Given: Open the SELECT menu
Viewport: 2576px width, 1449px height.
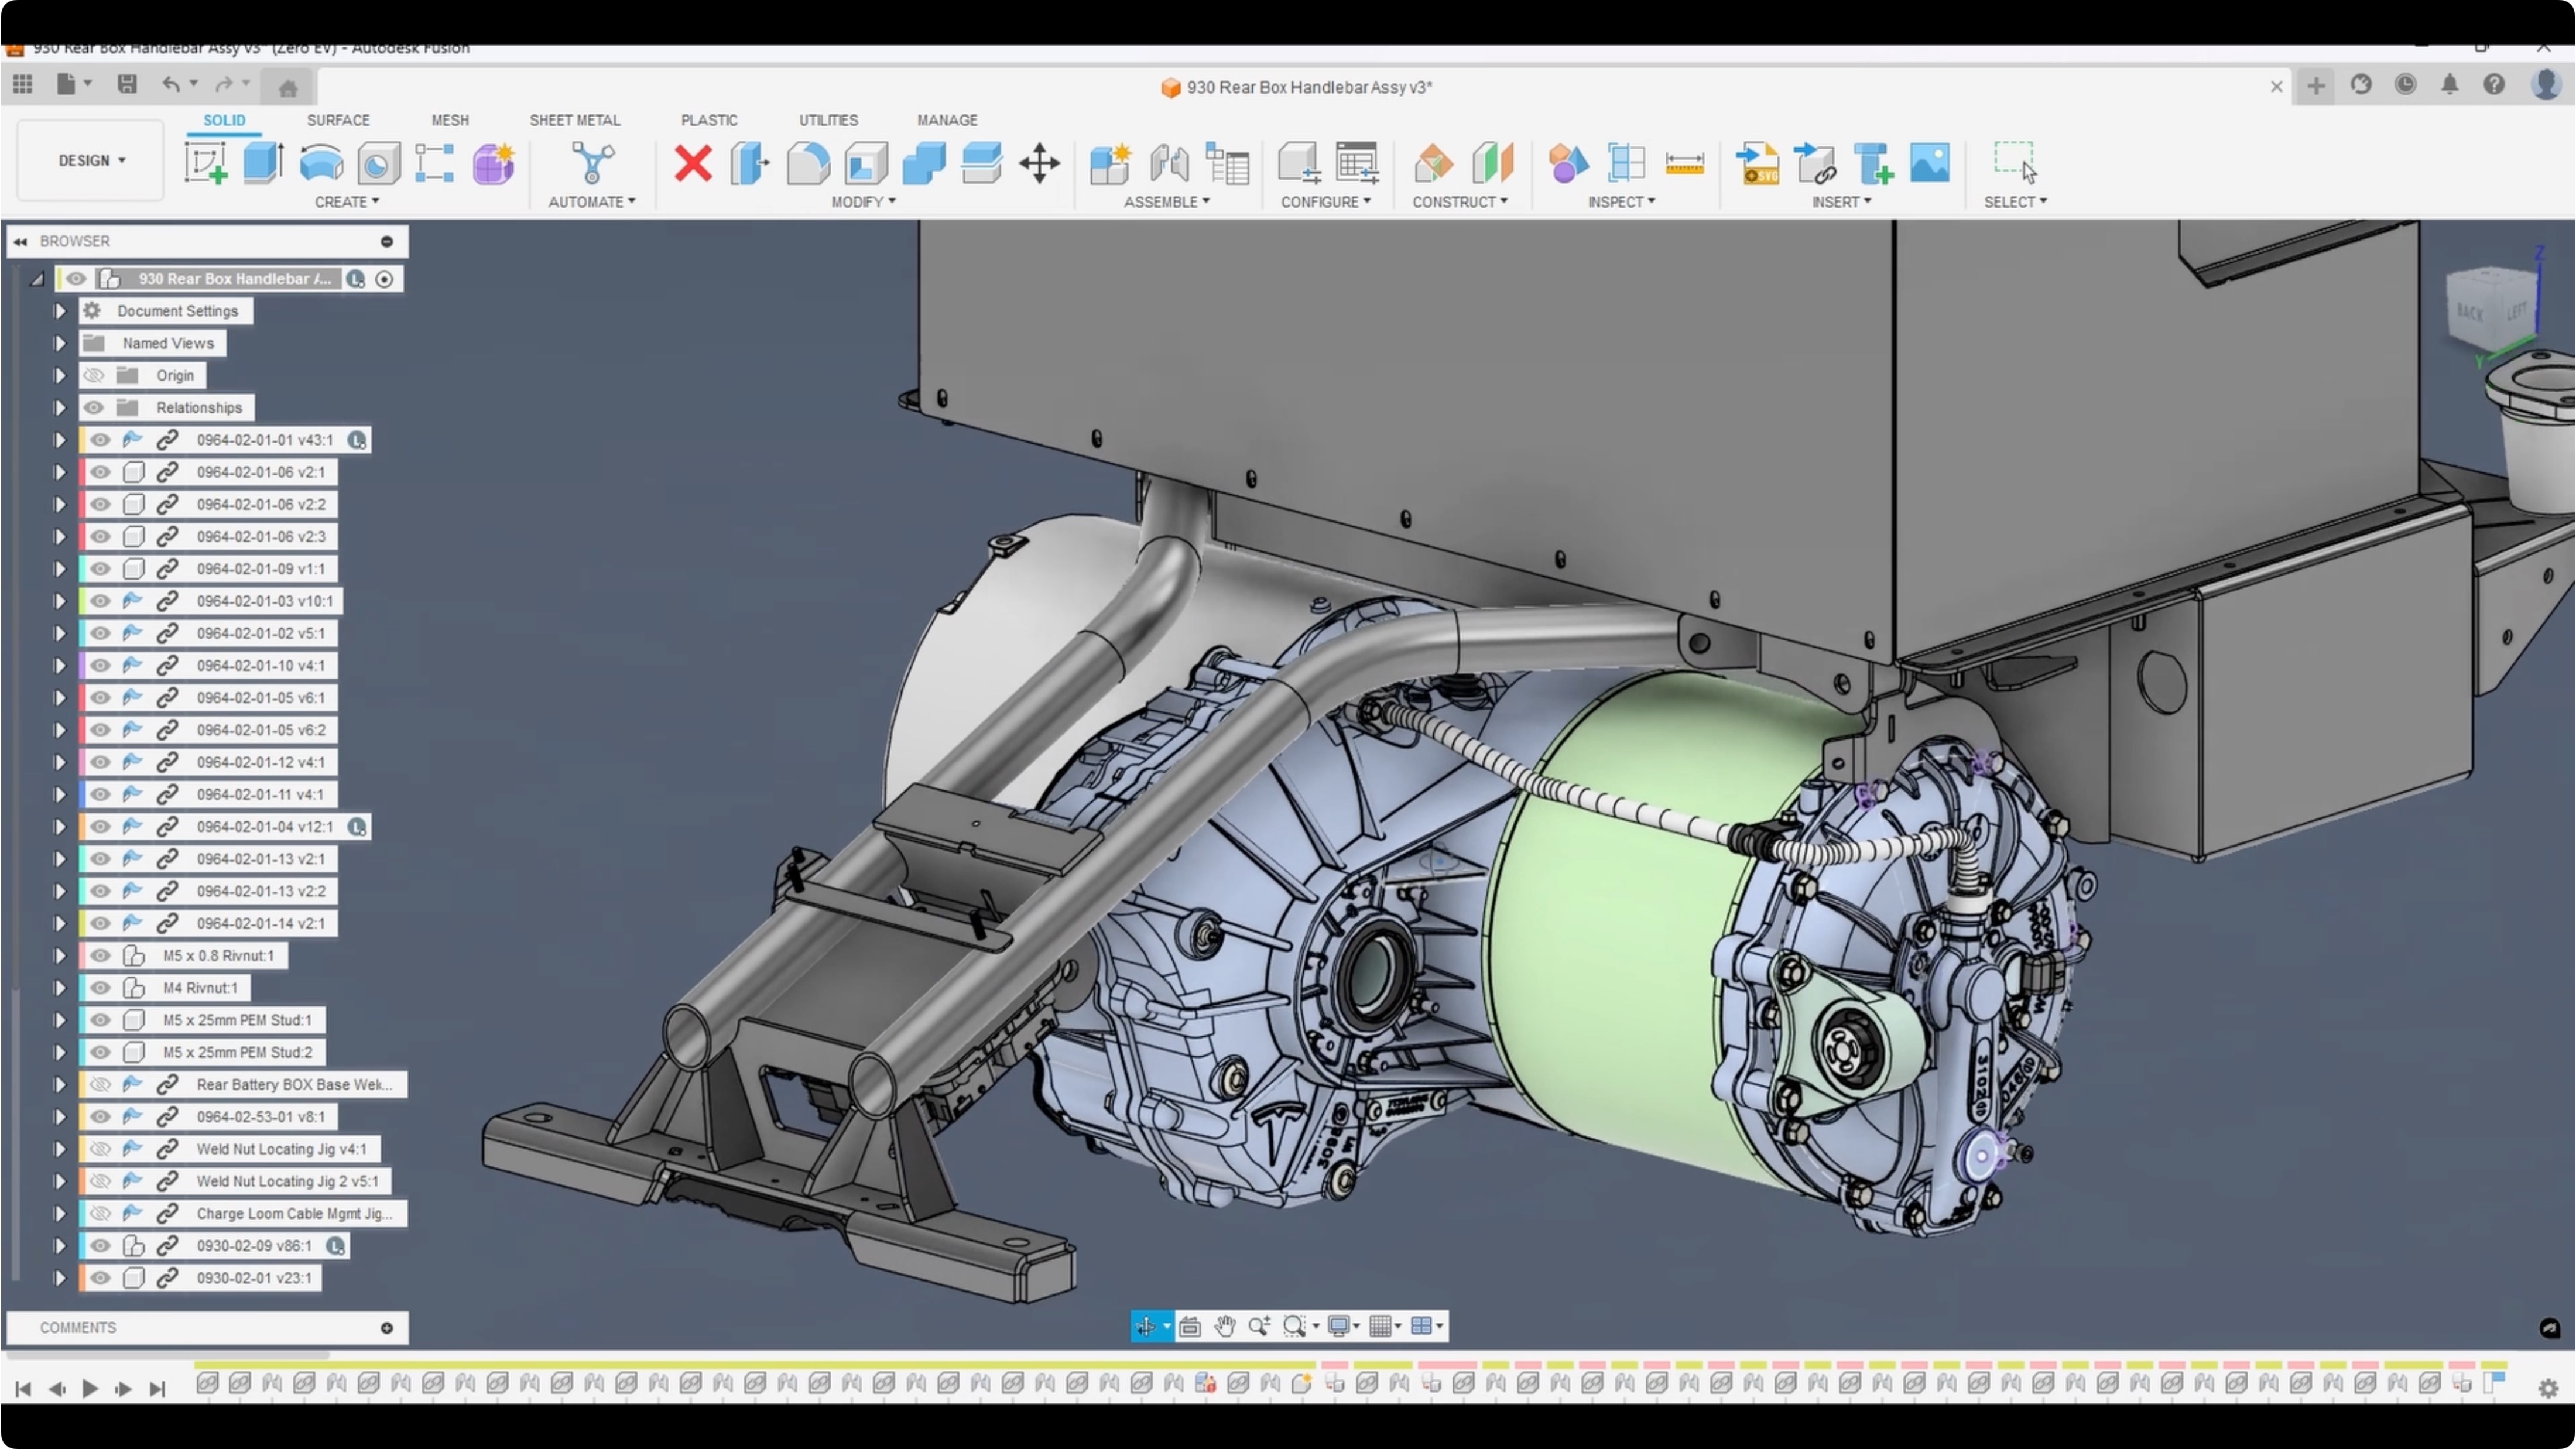Looking at the screenshot, I should pyautogui.click(x=2015, y=202).
